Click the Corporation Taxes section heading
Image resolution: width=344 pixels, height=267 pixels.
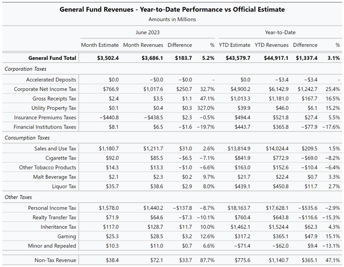point(23,69)
